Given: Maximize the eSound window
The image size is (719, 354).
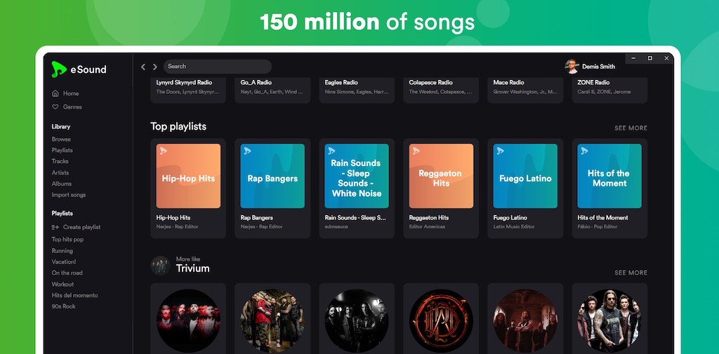Looking at the screenshot, I should coord(649,58).
